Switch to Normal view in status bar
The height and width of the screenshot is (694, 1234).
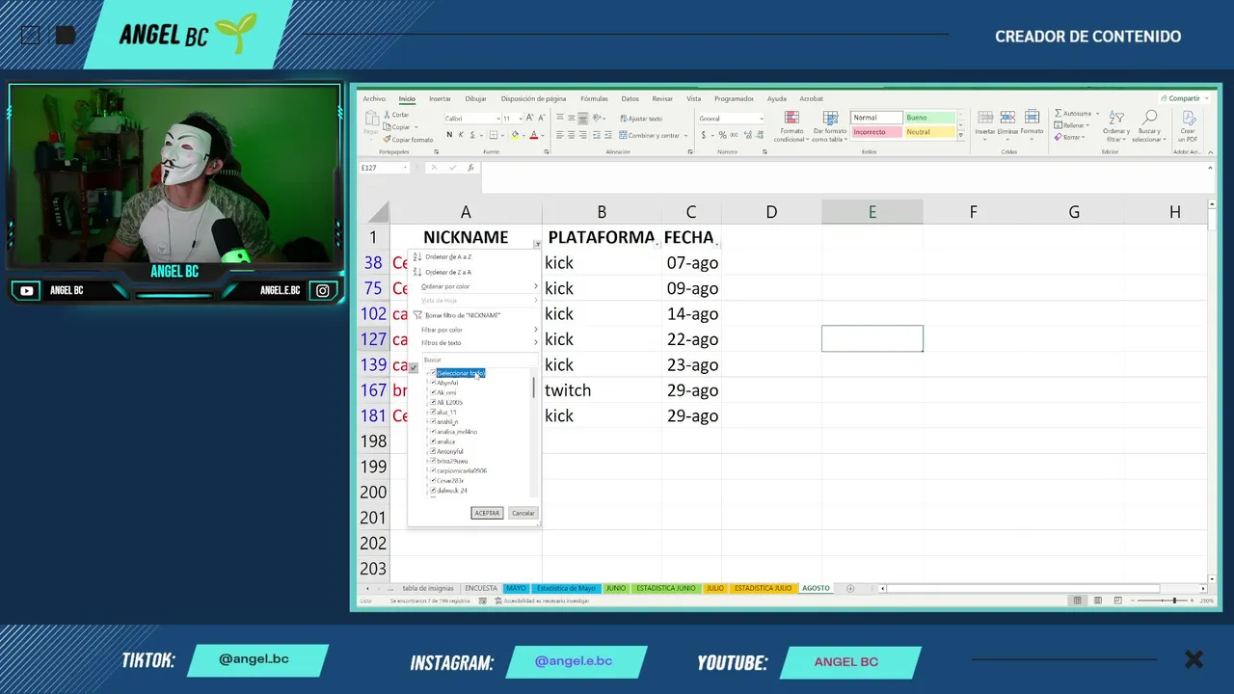(x=1077, y=601)
